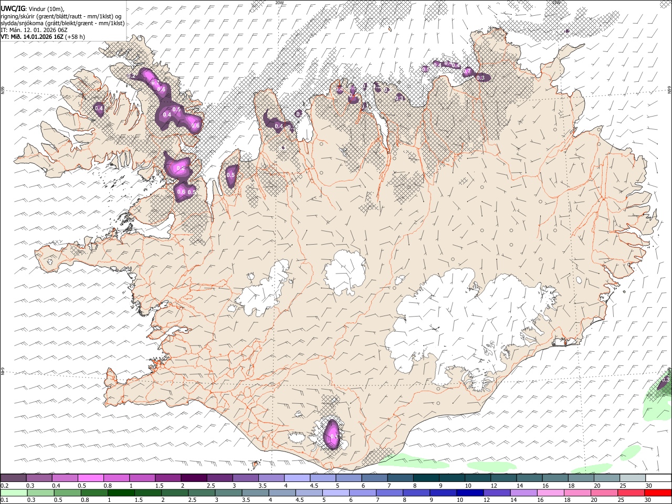Screen dimensions: 672x504
Task: Click the 'slydda/snjókoma' legend description line
Action: click(x=63, y=23)
